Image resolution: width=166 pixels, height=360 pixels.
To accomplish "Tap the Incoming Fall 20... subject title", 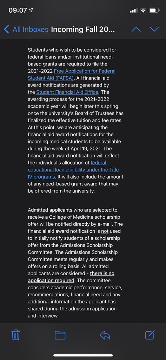I will (83, 30).
